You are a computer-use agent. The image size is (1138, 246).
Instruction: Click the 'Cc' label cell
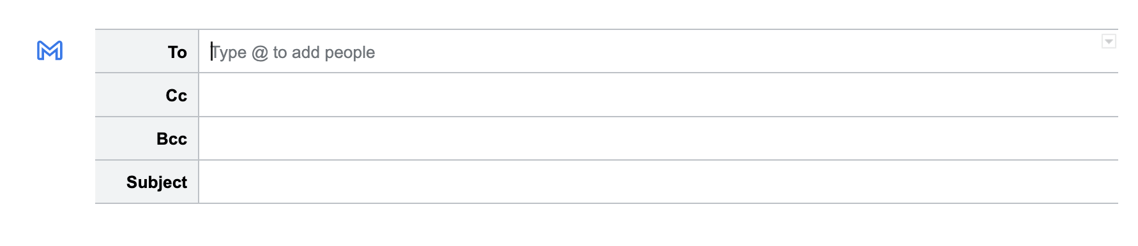[147, 95]
